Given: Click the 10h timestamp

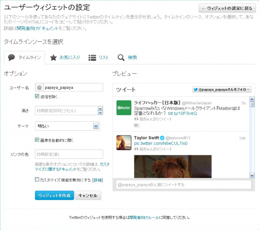Looking at the screenshot, I should (242, 138).
